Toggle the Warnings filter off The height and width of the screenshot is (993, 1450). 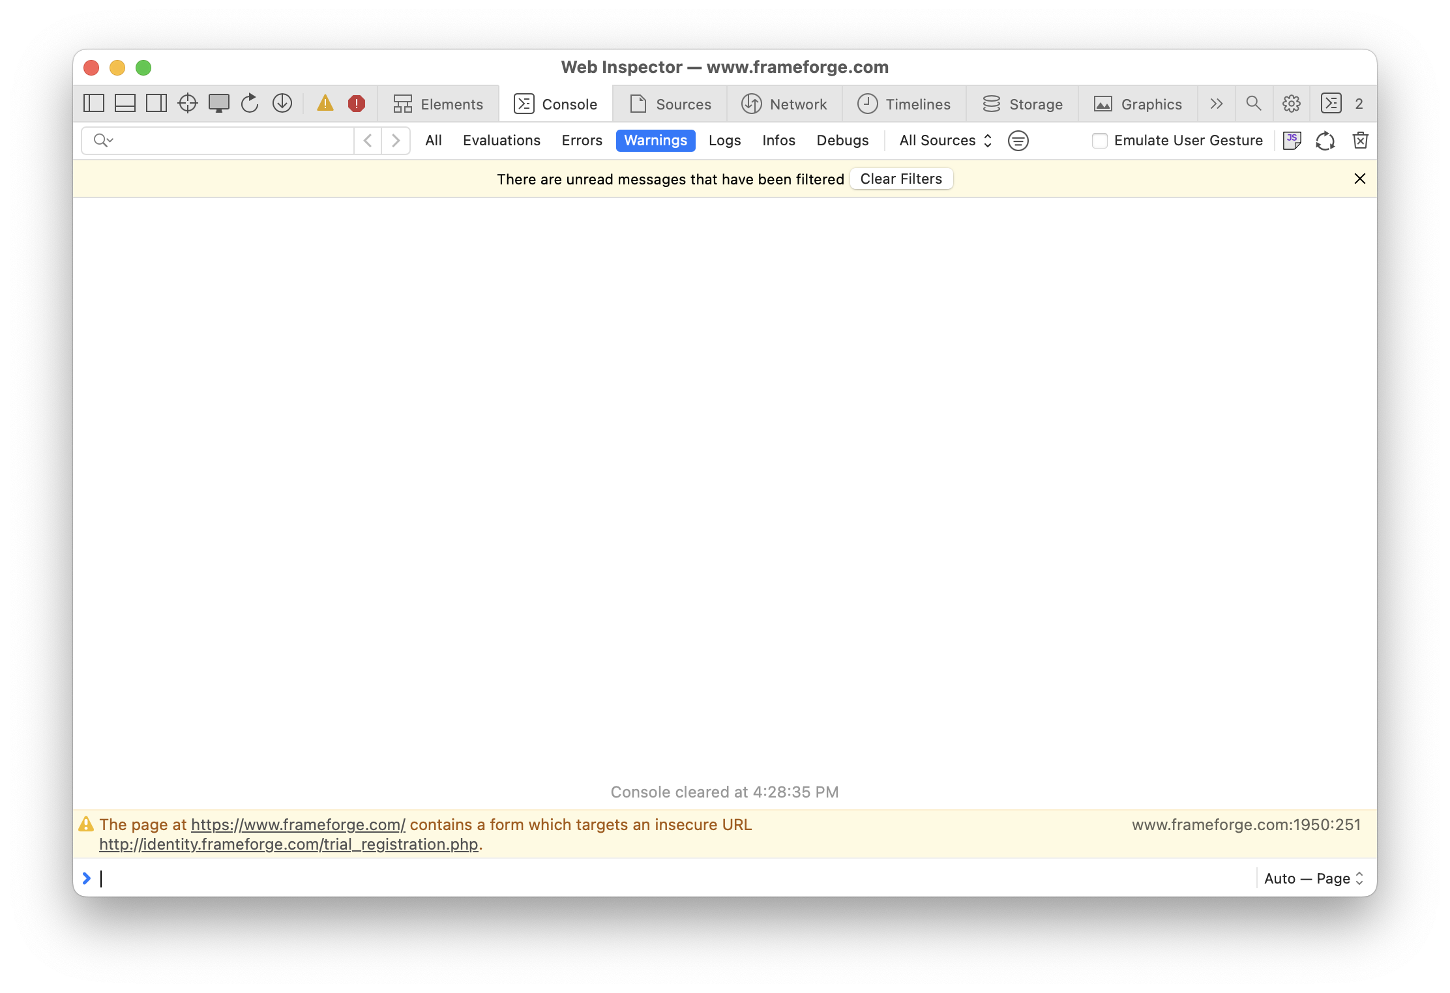[655, 141]
